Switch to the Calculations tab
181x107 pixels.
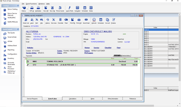point(73,99)
